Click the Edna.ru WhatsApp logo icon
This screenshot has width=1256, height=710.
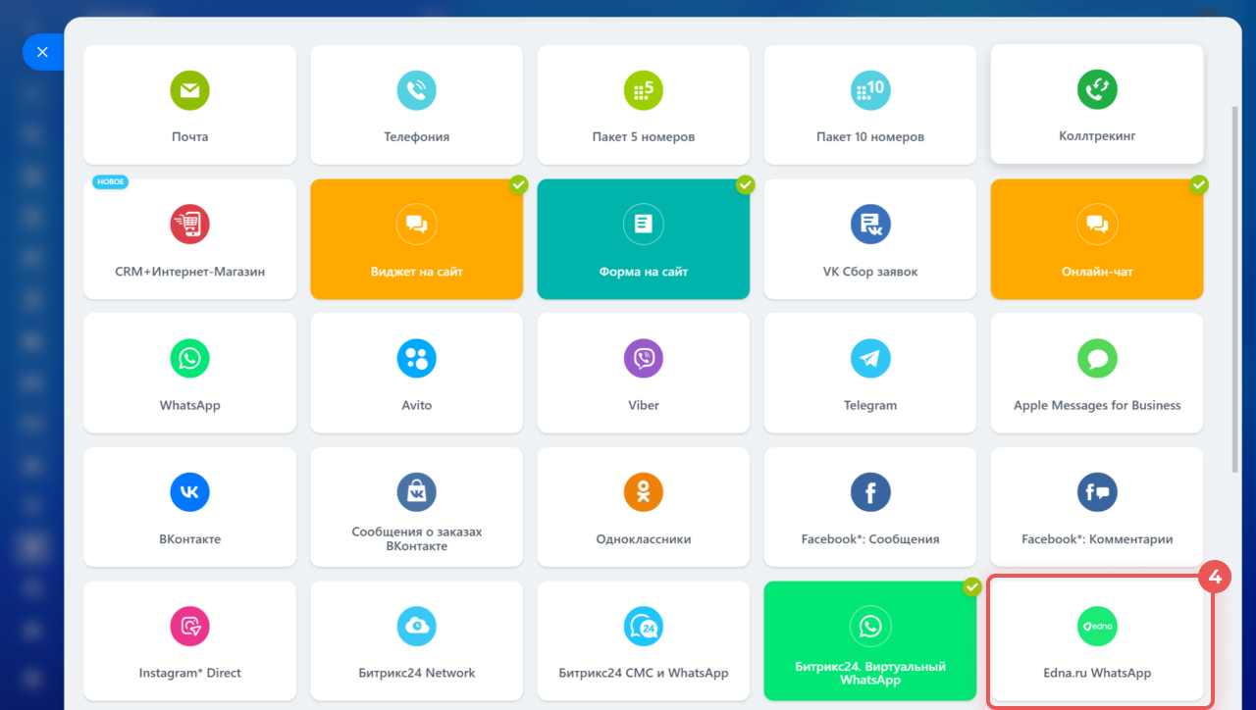(x=1097, y=627)
